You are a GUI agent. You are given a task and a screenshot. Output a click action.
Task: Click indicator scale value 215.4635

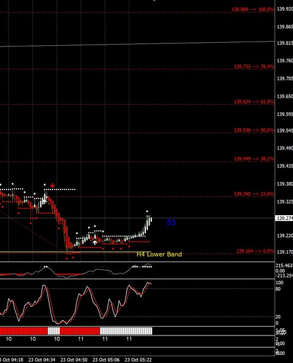coord(284,266)
